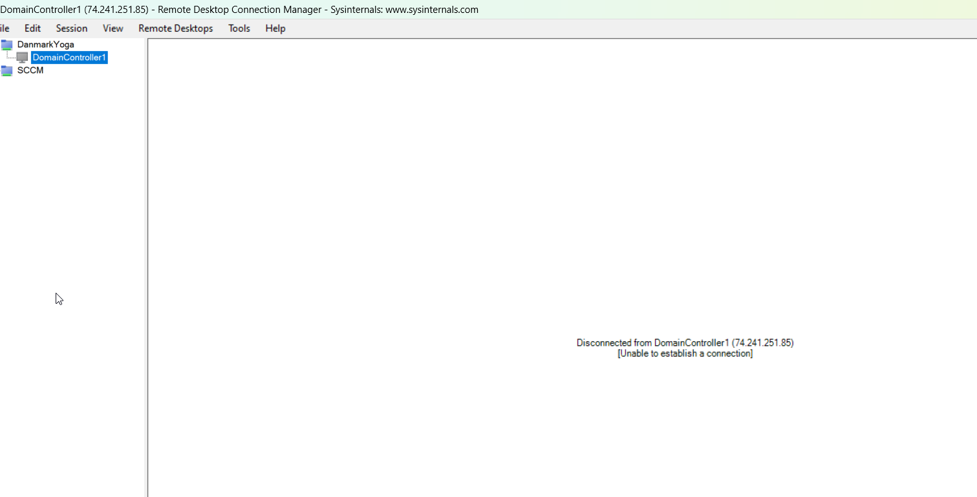Open the partially visible File menu
Image resolution: width=977 pixels, height=497 pixels.
[5, 28]
